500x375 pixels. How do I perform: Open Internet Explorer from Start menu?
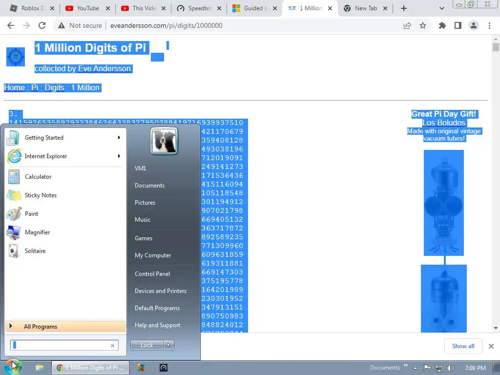coord(45,156)
